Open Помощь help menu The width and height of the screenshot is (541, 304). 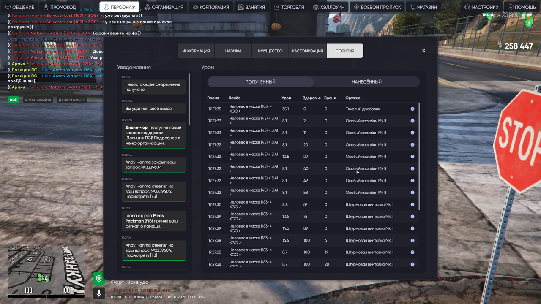(522, 7)
